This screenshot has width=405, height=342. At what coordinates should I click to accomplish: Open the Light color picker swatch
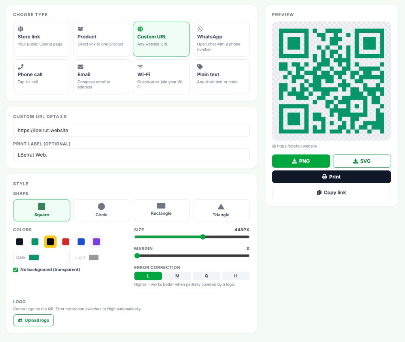point(94,257)
